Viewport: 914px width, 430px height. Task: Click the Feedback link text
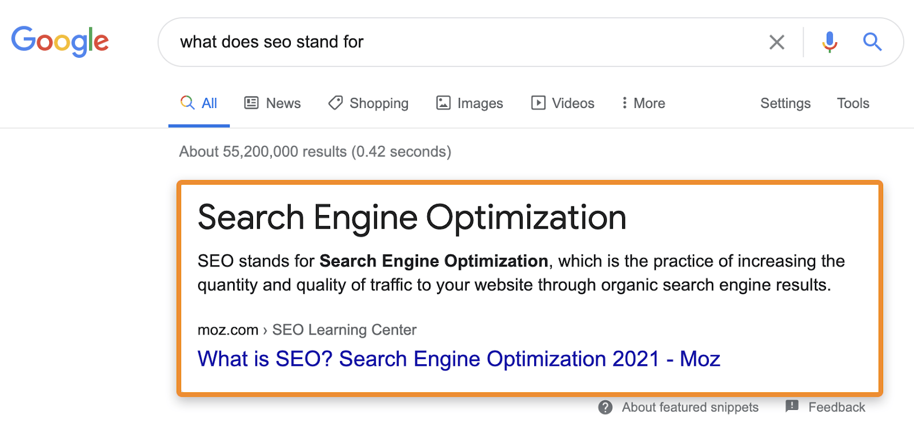coord(836,407)
